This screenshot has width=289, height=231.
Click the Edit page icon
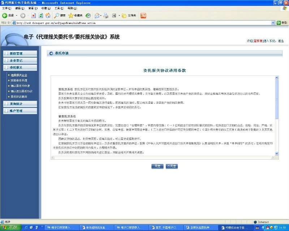click(114, 16)
